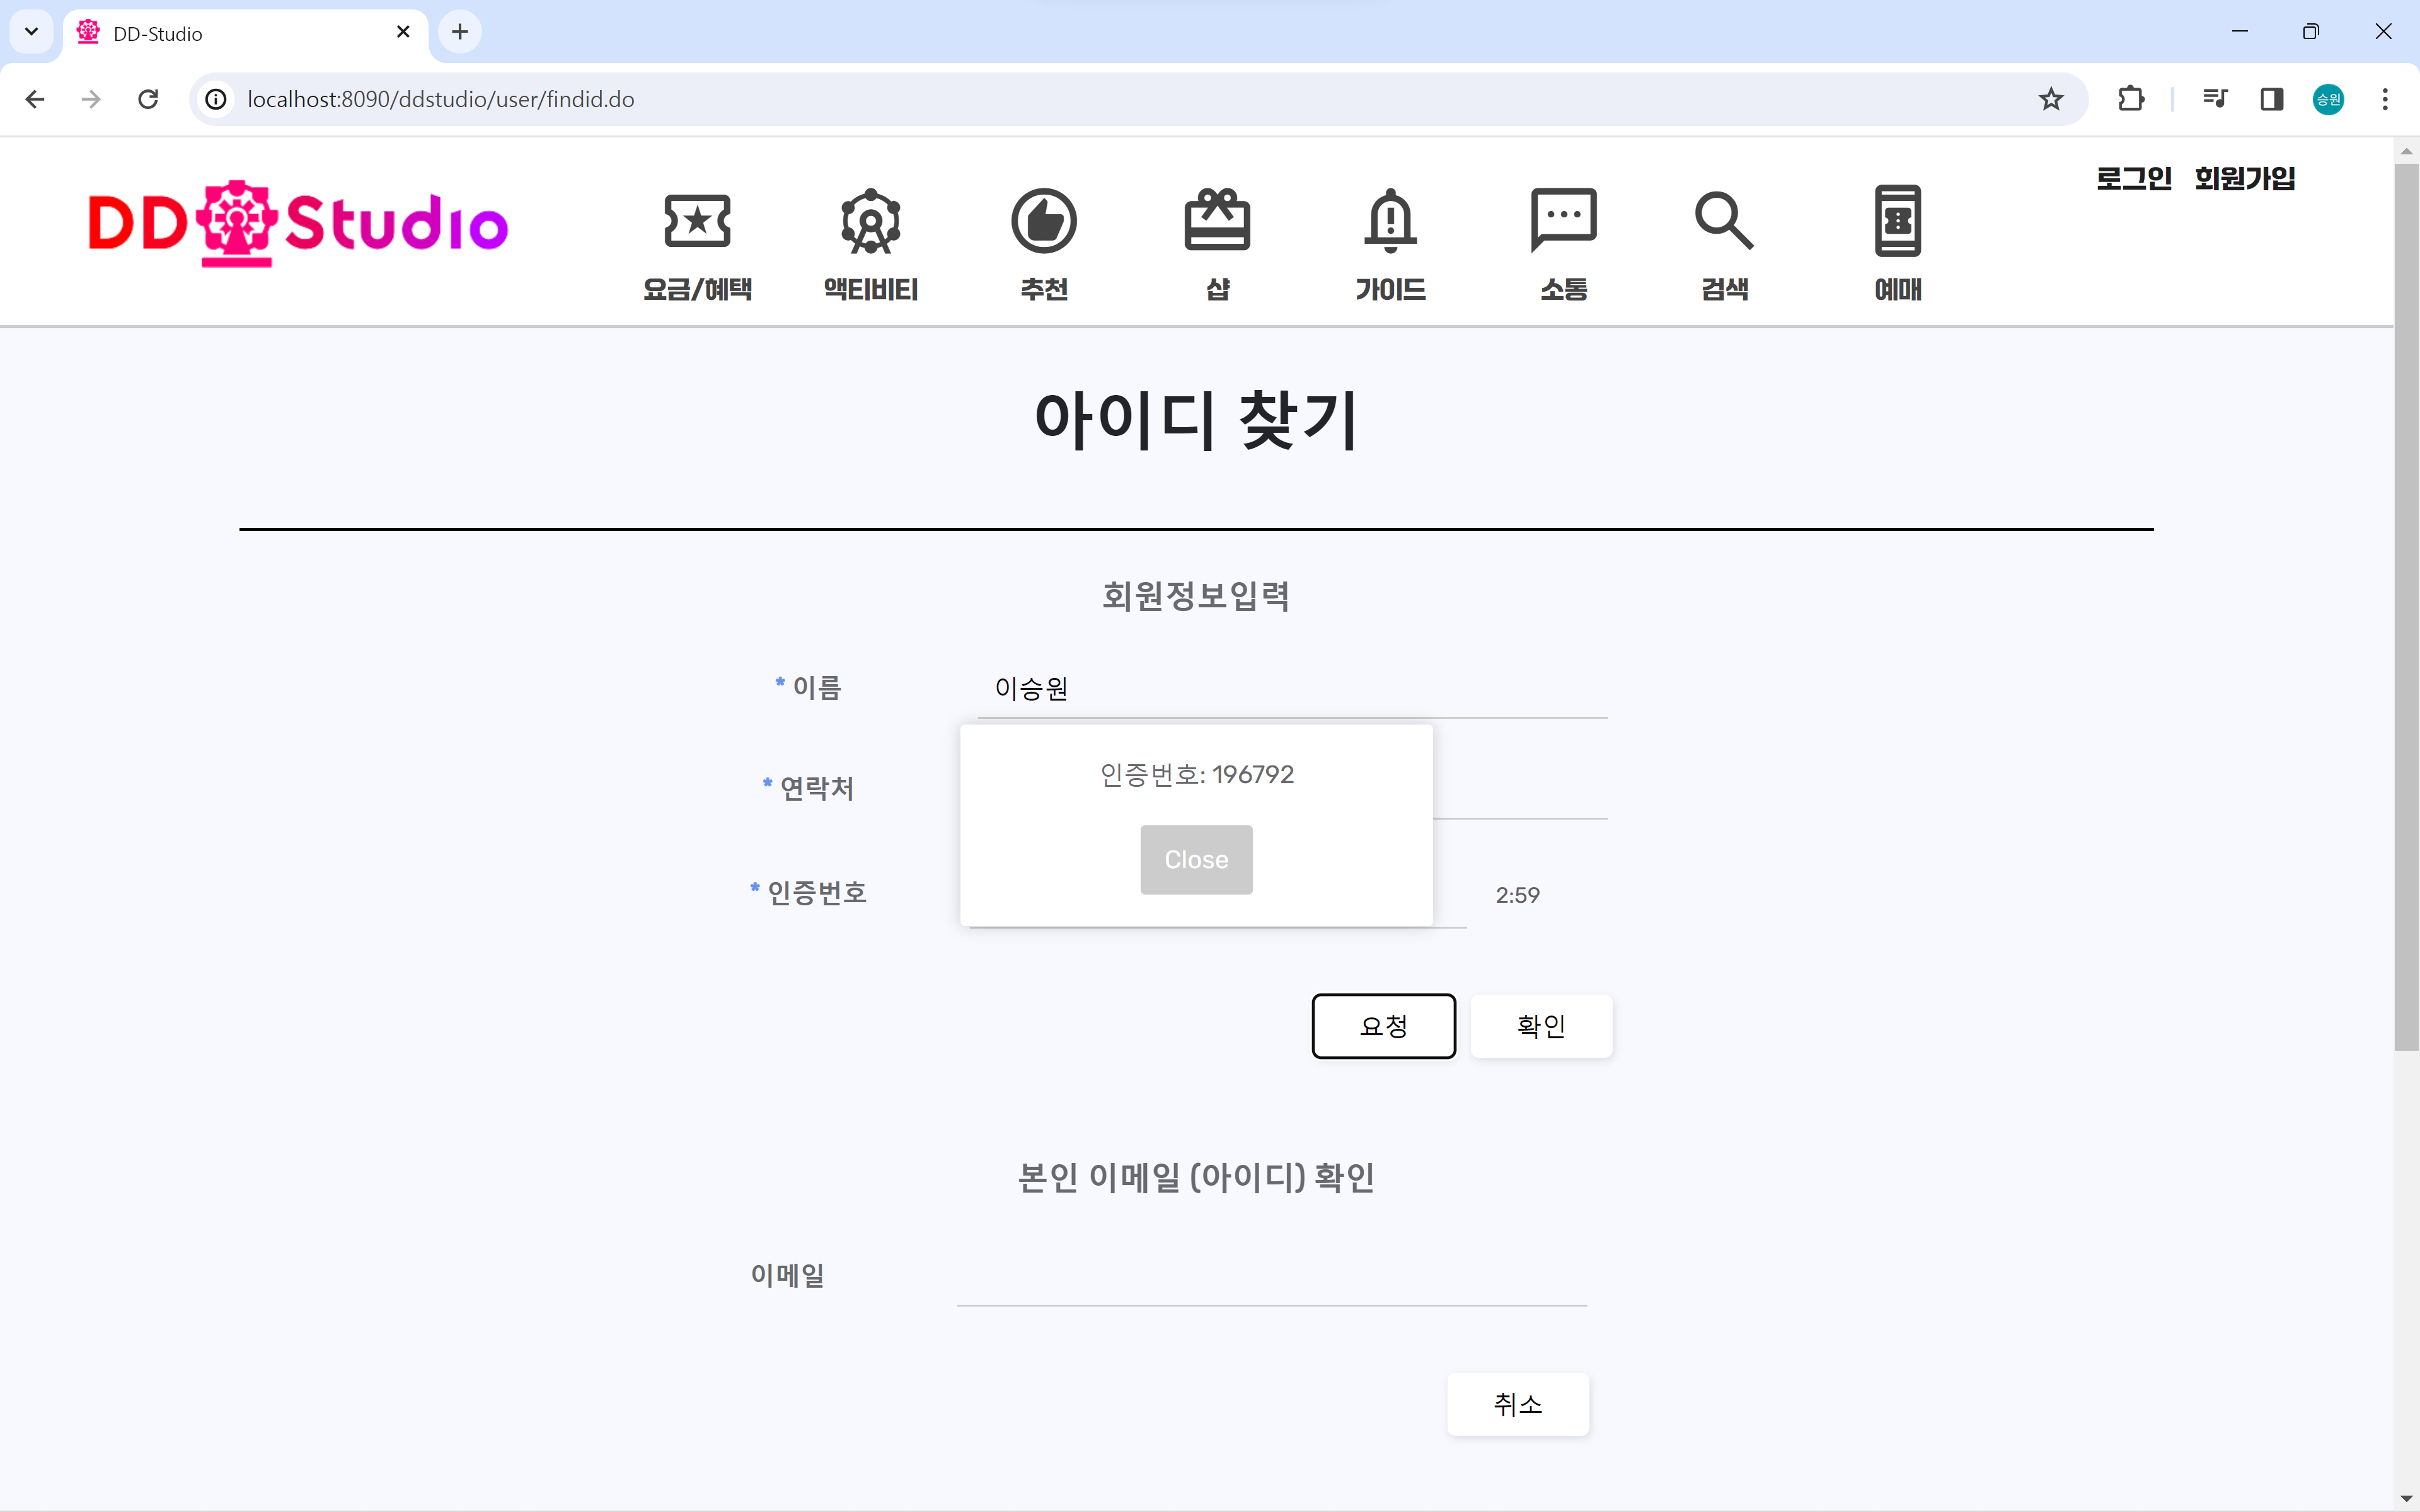Open the 샵 gift box icon

tap(1217, 219)
